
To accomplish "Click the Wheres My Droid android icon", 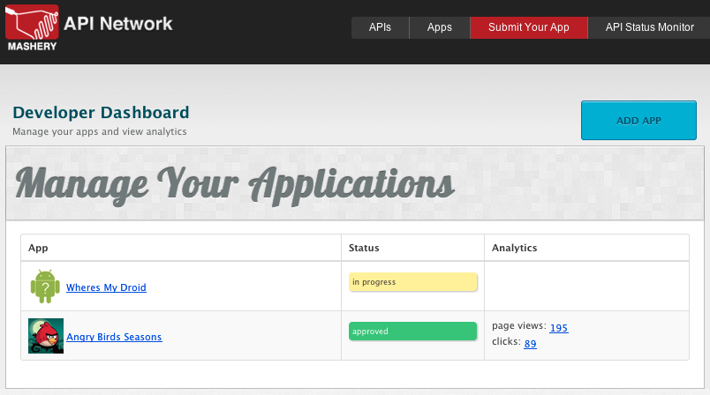I will (45, 287).
